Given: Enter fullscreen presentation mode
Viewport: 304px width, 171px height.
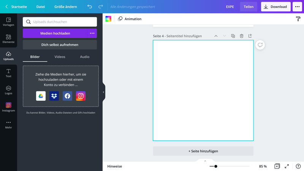Looking at the screenshot, I should pos(287,166).
